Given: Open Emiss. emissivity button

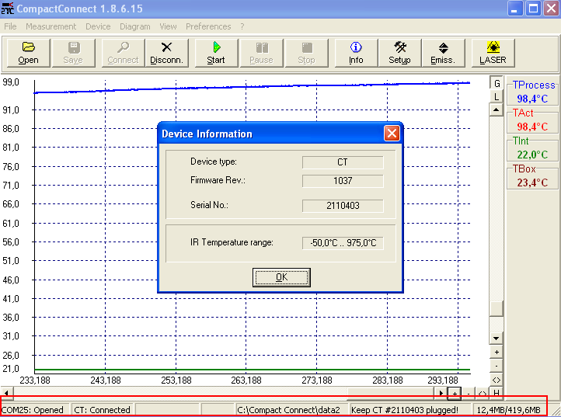Looking at the screenshot, I should [444, 53].
